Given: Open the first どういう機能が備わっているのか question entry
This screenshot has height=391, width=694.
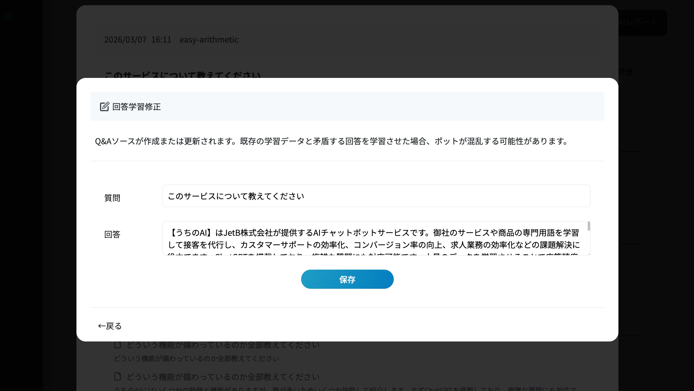Looking at the screenshot, I should 222,344.
